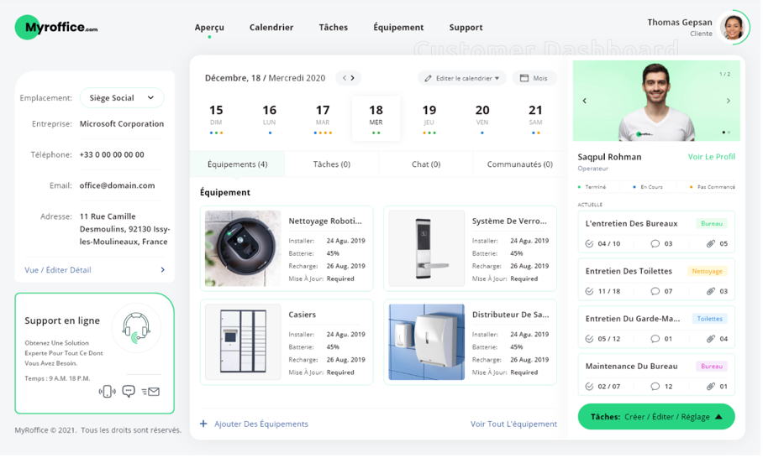Click comment icon in L'entretien Des Bureaux
Image resolution: width=763 pixels, height=458 pixels.
tap(655, 244)
